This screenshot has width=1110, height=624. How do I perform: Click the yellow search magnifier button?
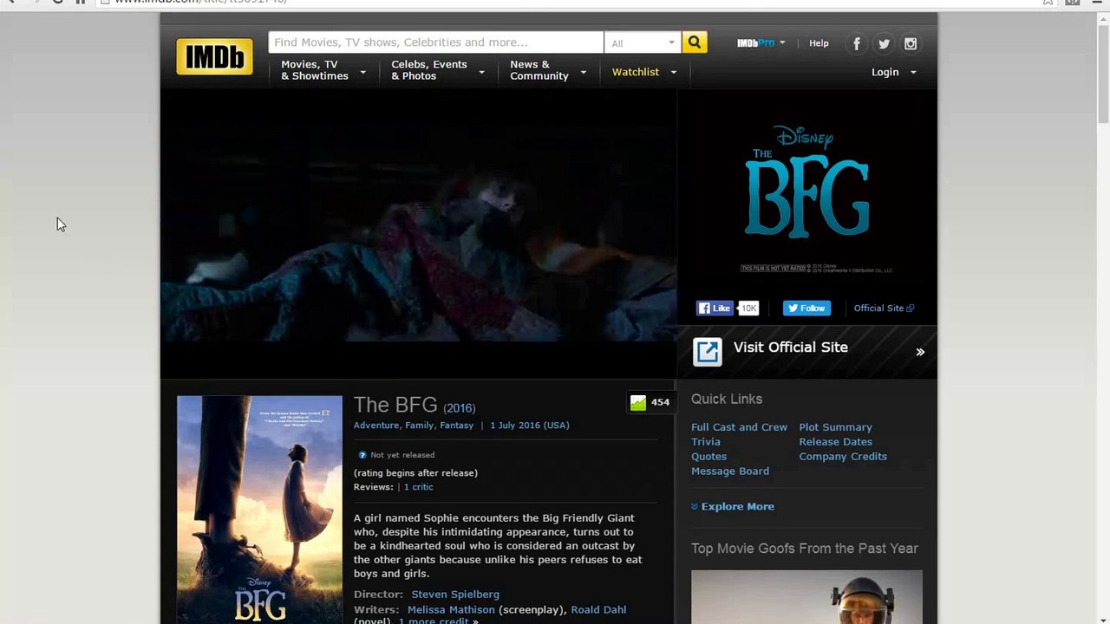695,42
